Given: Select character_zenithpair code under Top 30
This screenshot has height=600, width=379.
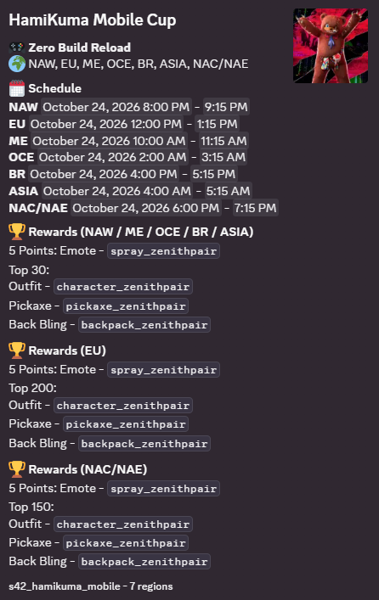Looking at the screenshot, I should [x=123, y=287].
